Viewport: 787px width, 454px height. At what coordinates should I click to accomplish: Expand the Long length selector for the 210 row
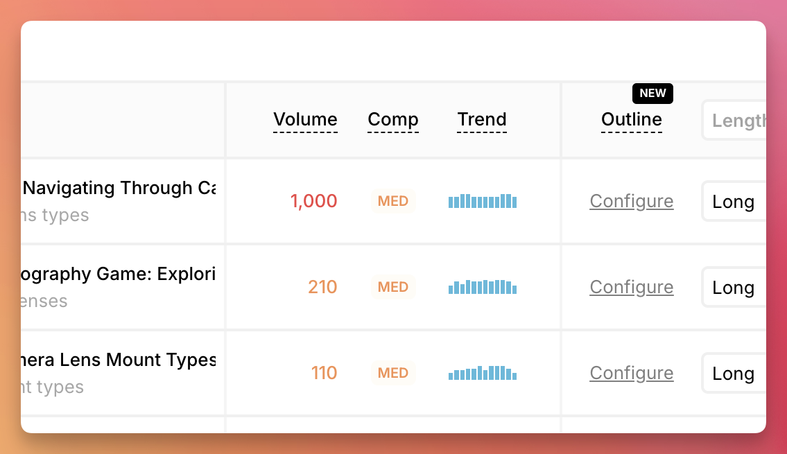click(x=734, y=288)
